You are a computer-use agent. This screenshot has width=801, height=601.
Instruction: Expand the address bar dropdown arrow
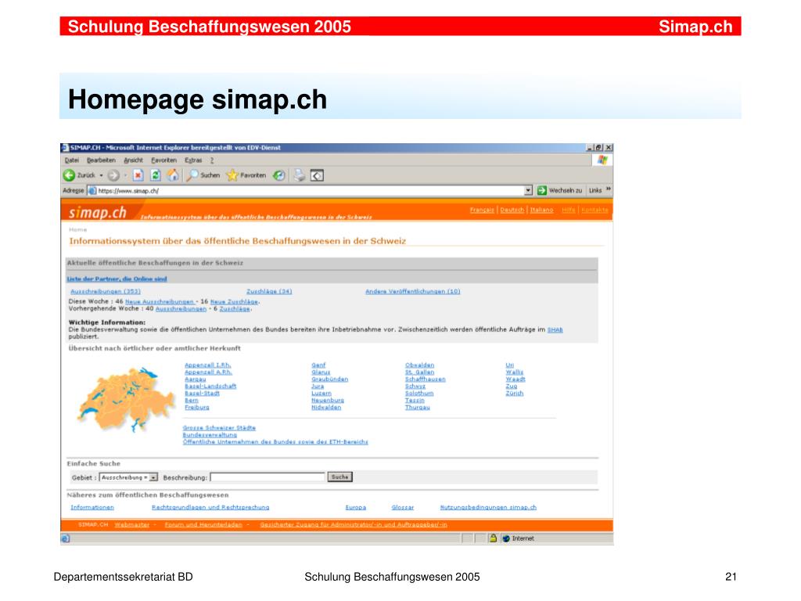coord(529,190)
